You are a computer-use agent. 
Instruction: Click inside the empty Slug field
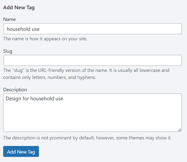pos(93,60)
